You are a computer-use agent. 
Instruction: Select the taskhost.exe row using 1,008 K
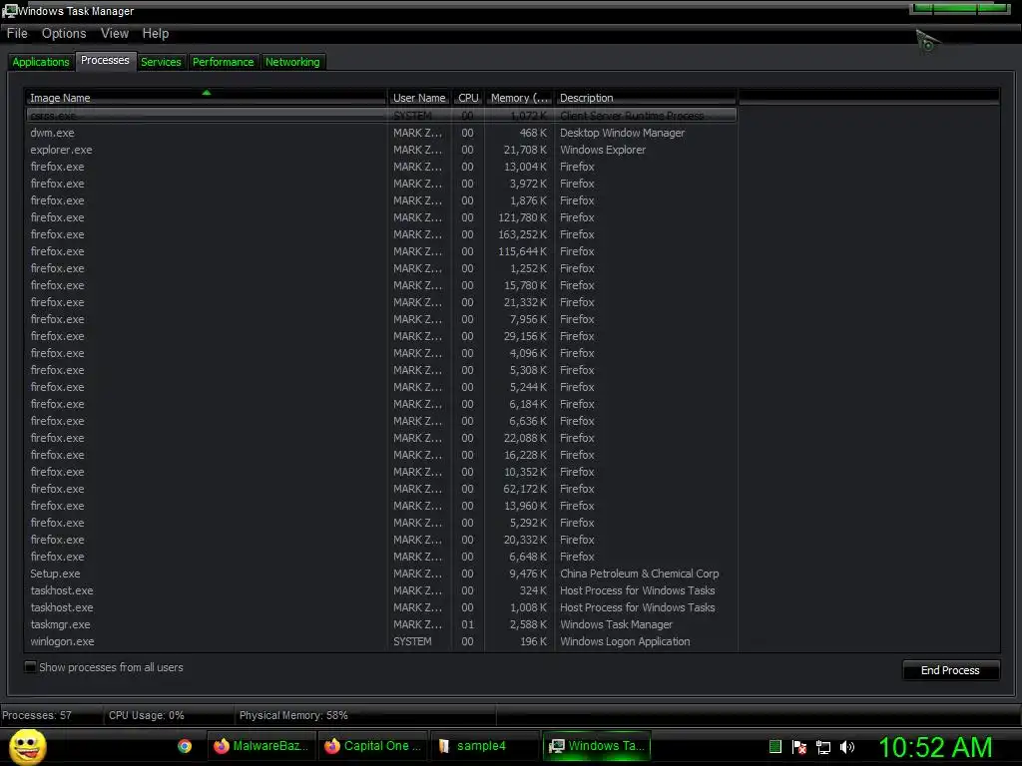point(382,607)
